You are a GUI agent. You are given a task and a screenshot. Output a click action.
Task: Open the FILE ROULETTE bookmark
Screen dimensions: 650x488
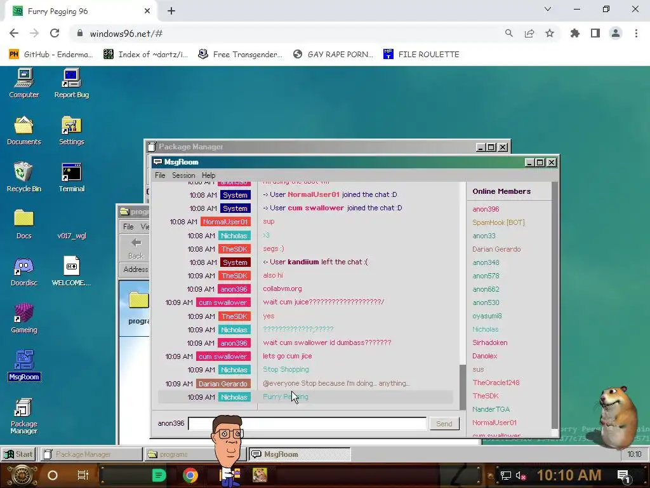click(x=421, y=55)
